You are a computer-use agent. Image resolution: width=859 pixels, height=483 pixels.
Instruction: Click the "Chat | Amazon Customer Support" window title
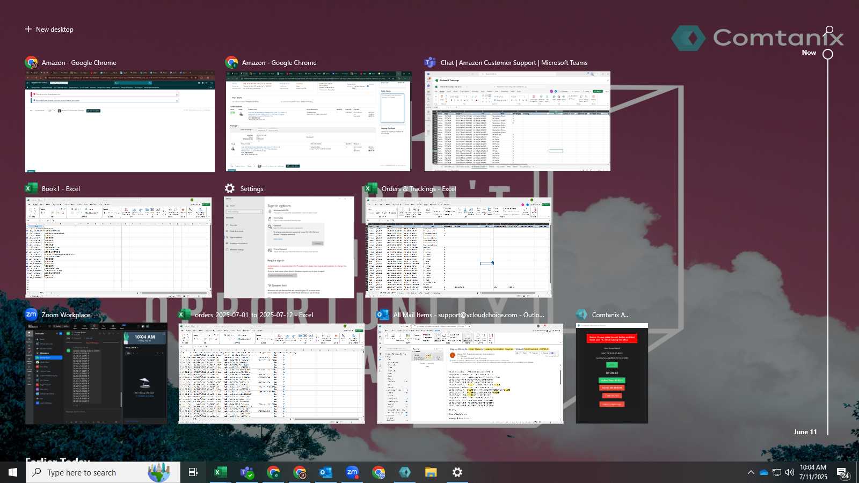(514, 63)
